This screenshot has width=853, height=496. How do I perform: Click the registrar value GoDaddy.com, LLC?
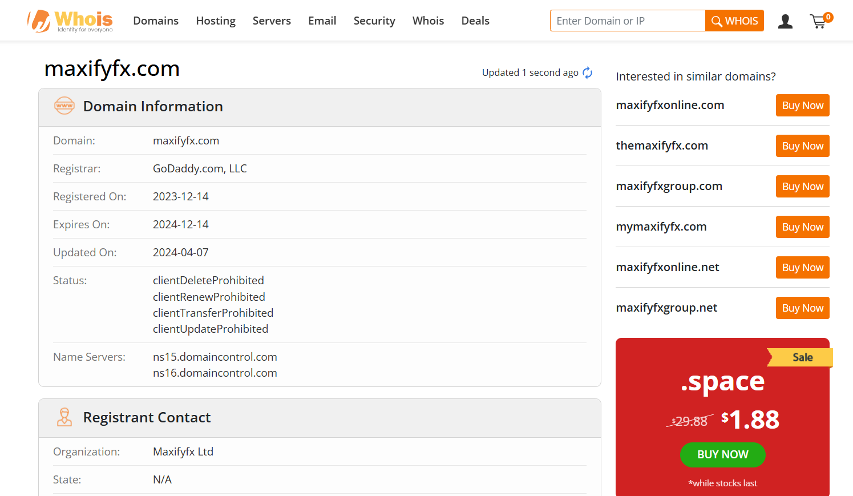[x=200, y=168]
